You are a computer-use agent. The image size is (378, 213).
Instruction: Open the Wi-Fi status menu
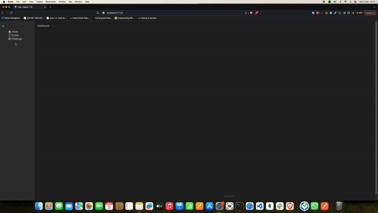pyautogui.click(x=345, y=2)
